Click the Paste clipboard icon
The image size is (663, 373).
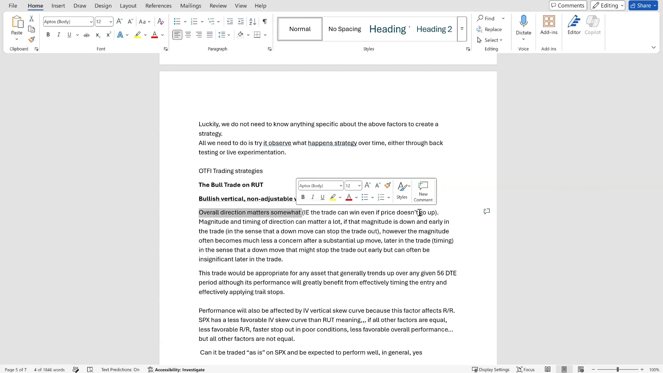point(17,22)
